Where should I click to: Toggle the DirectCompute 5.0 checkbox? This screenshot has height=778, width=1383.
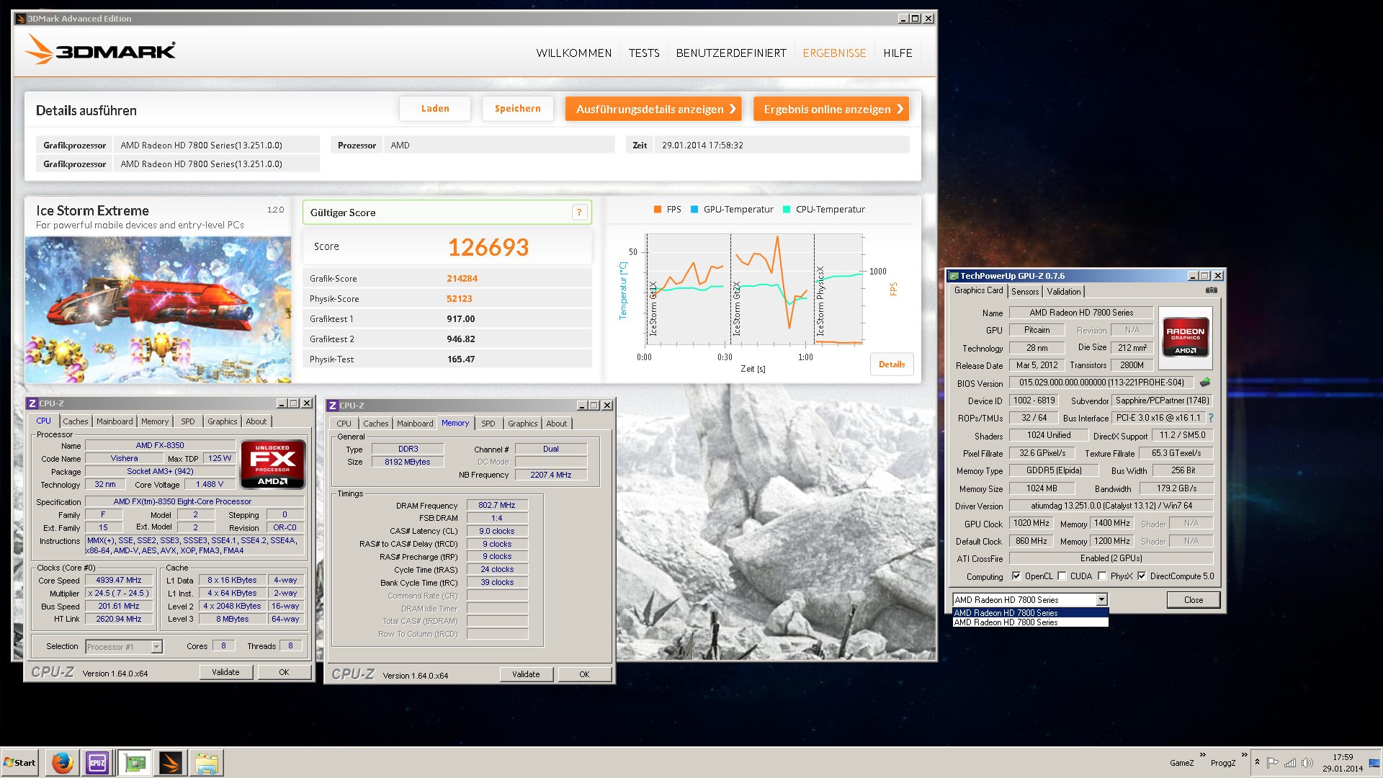click(x=1142, y=576)
